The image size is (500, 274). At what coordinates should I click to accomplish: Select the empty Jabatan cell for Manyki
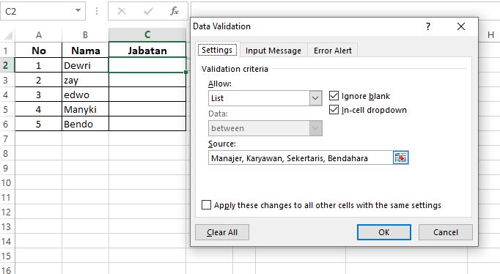[x=147, y=109]
